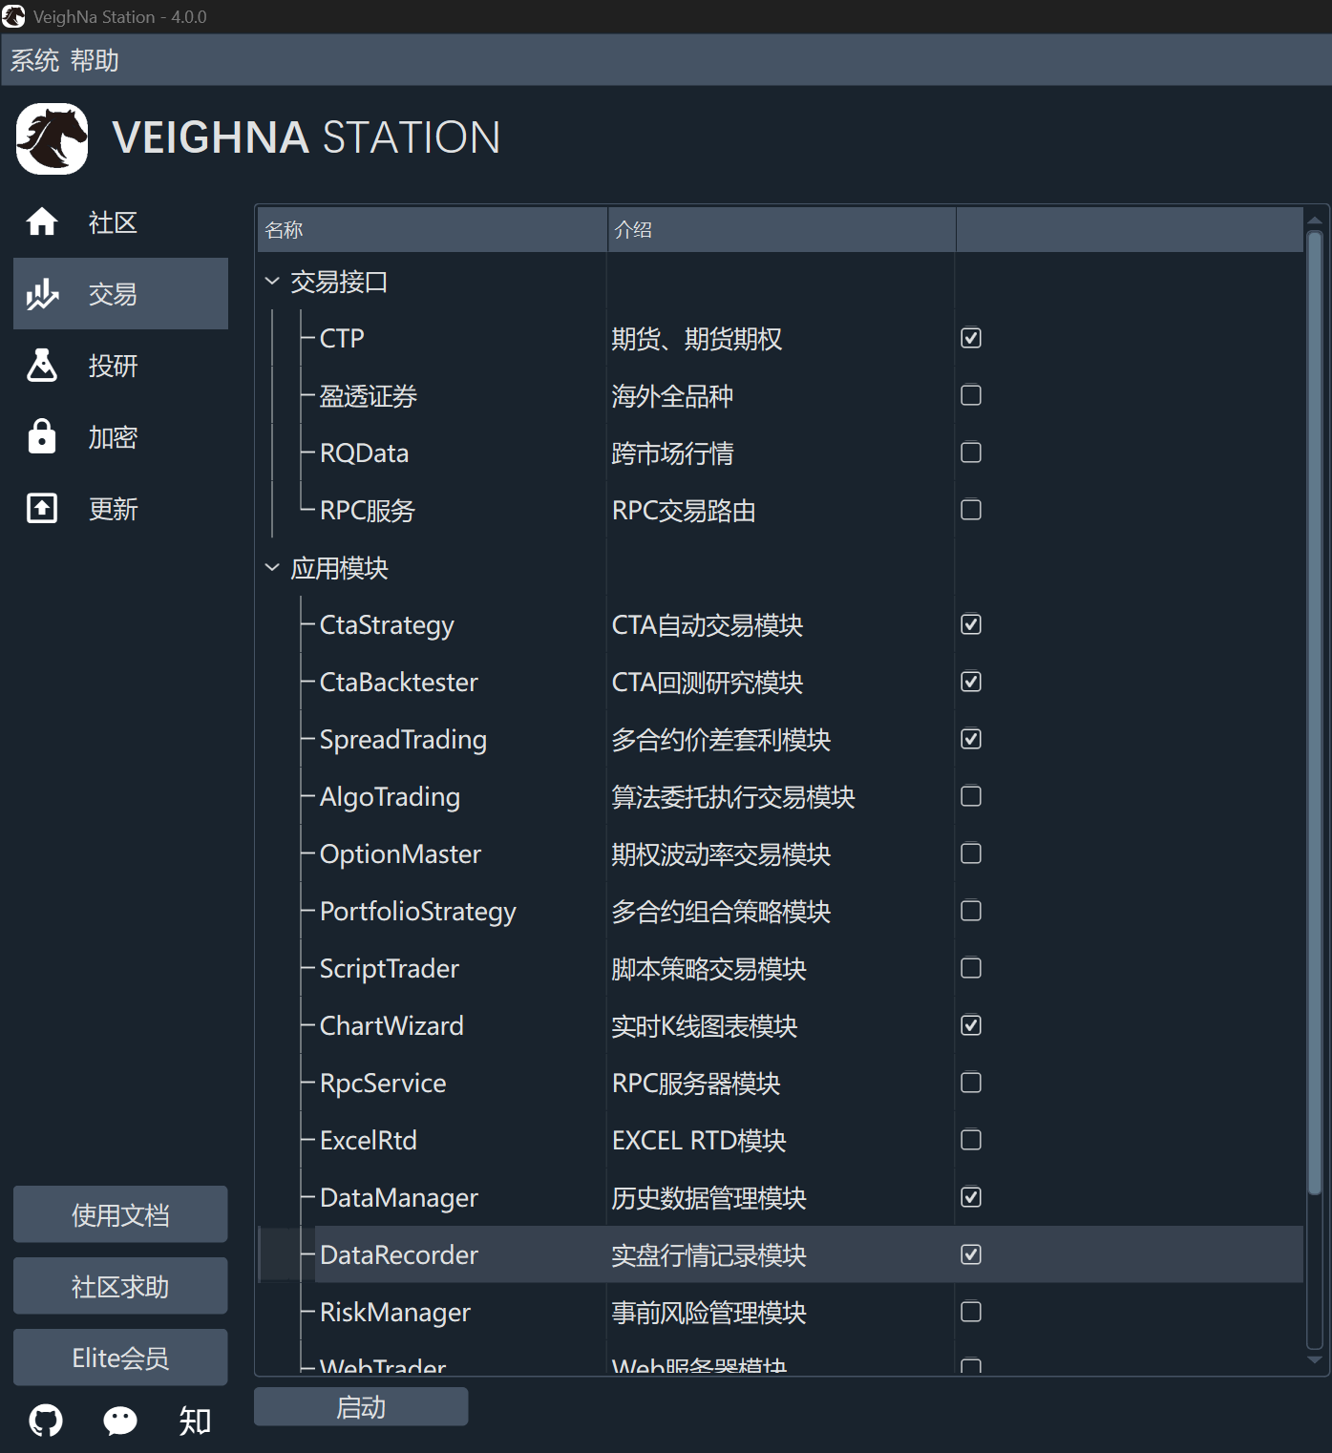
Task: Open the GitHub icon at bottom left
Action: [44, 1421]
